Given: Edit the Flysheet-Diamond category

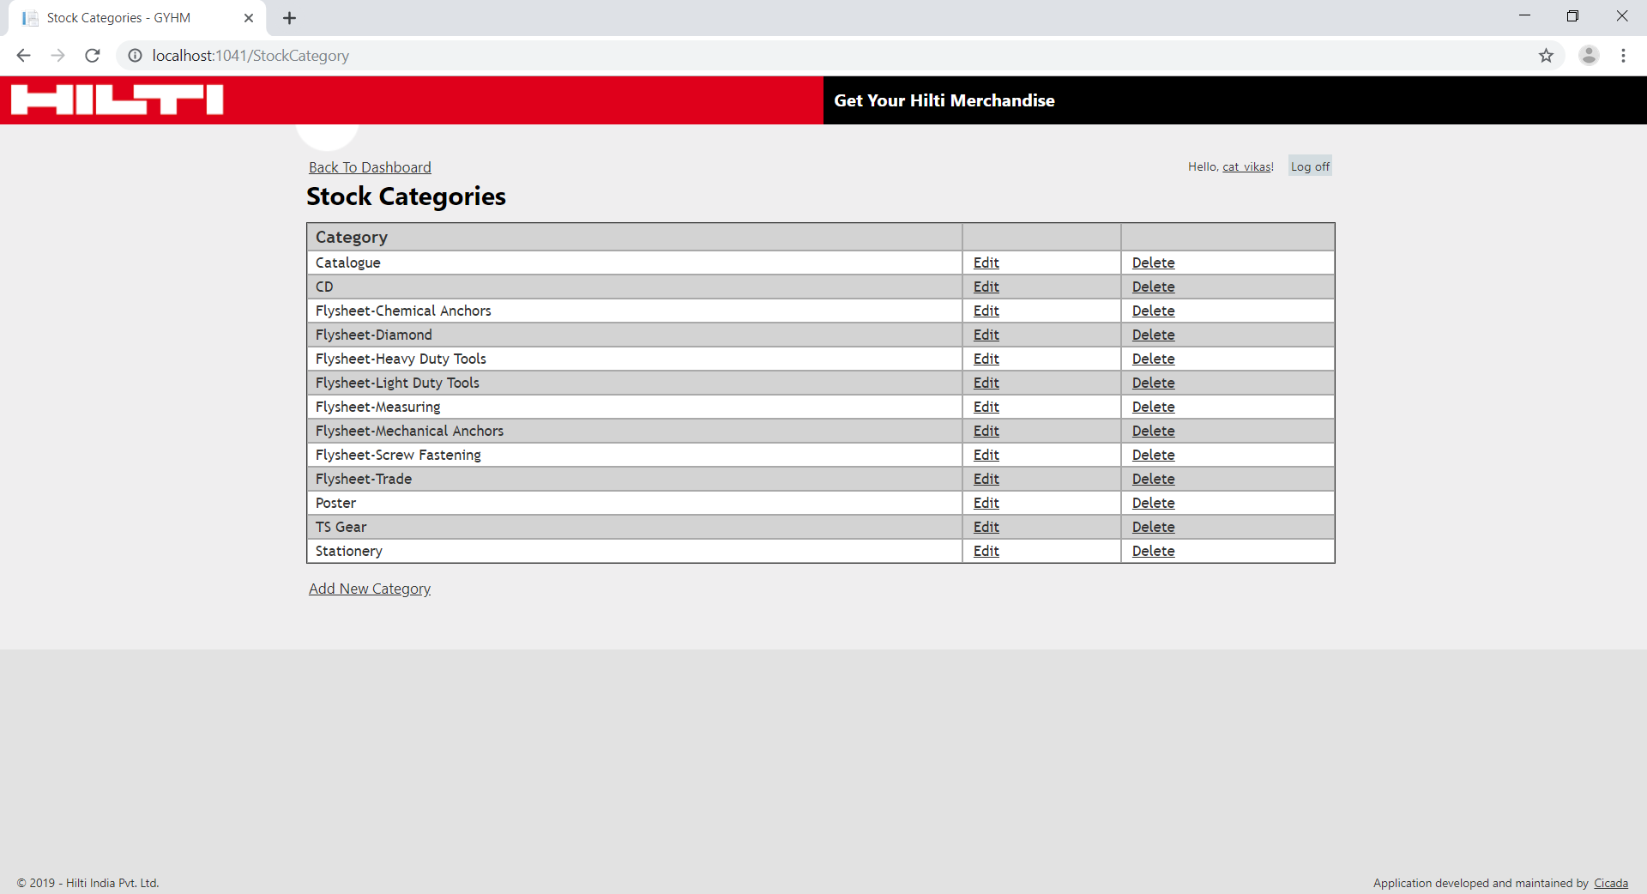Looking at the screenshot, I should pyautogui.click(x=986, y=335).
